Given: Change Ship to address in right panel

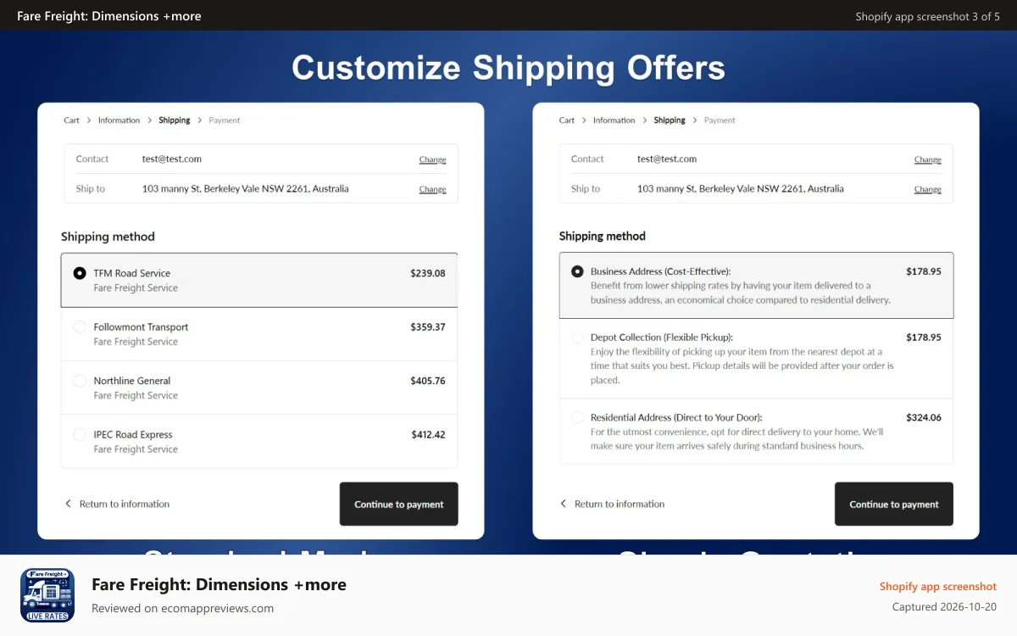Looking at the screenshot, I should click(x=927, y=189).
